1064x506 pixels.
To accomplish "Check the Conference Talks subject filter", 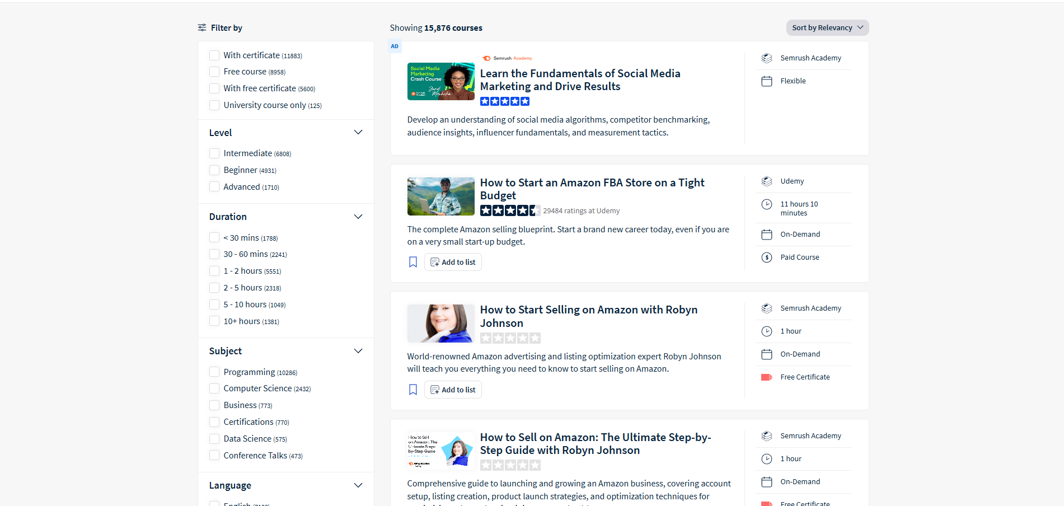I will pos(214,456).
